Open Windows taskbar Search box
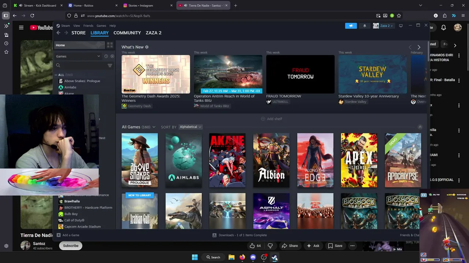469x263 pixels. click(213, 258)
